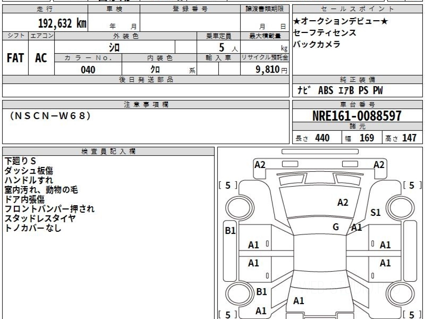Click the 注意事項欄 header
This screenshot has height=319, width=425.
[146, 105]
